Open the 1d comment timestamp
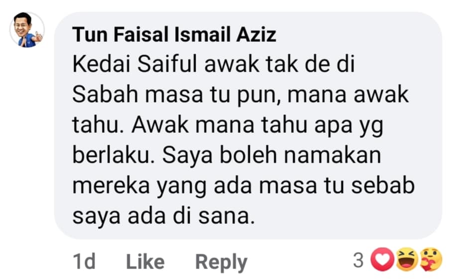Viewport: 460px width, 279px height. coord(84,262)
